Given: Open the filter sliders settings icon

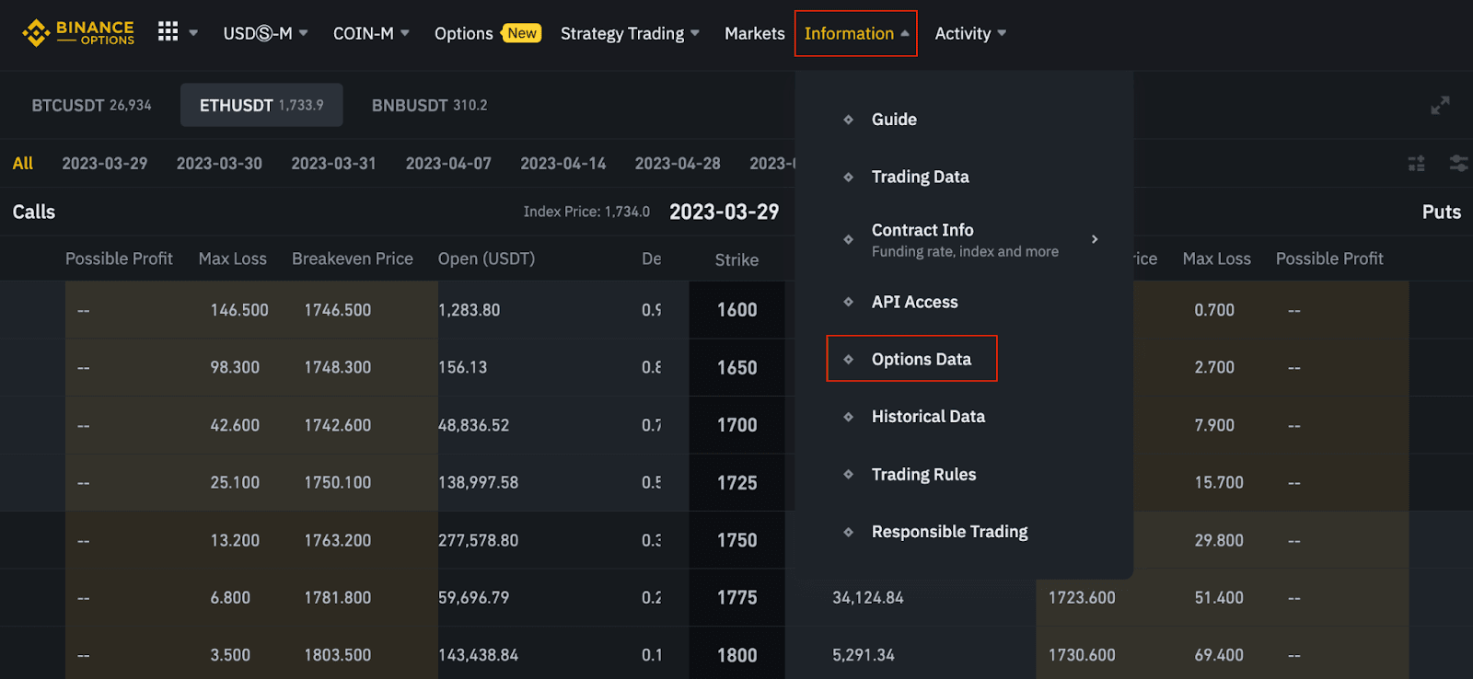Looking at the screenshot, I should pyautogui.click(x=1458, y=164).
